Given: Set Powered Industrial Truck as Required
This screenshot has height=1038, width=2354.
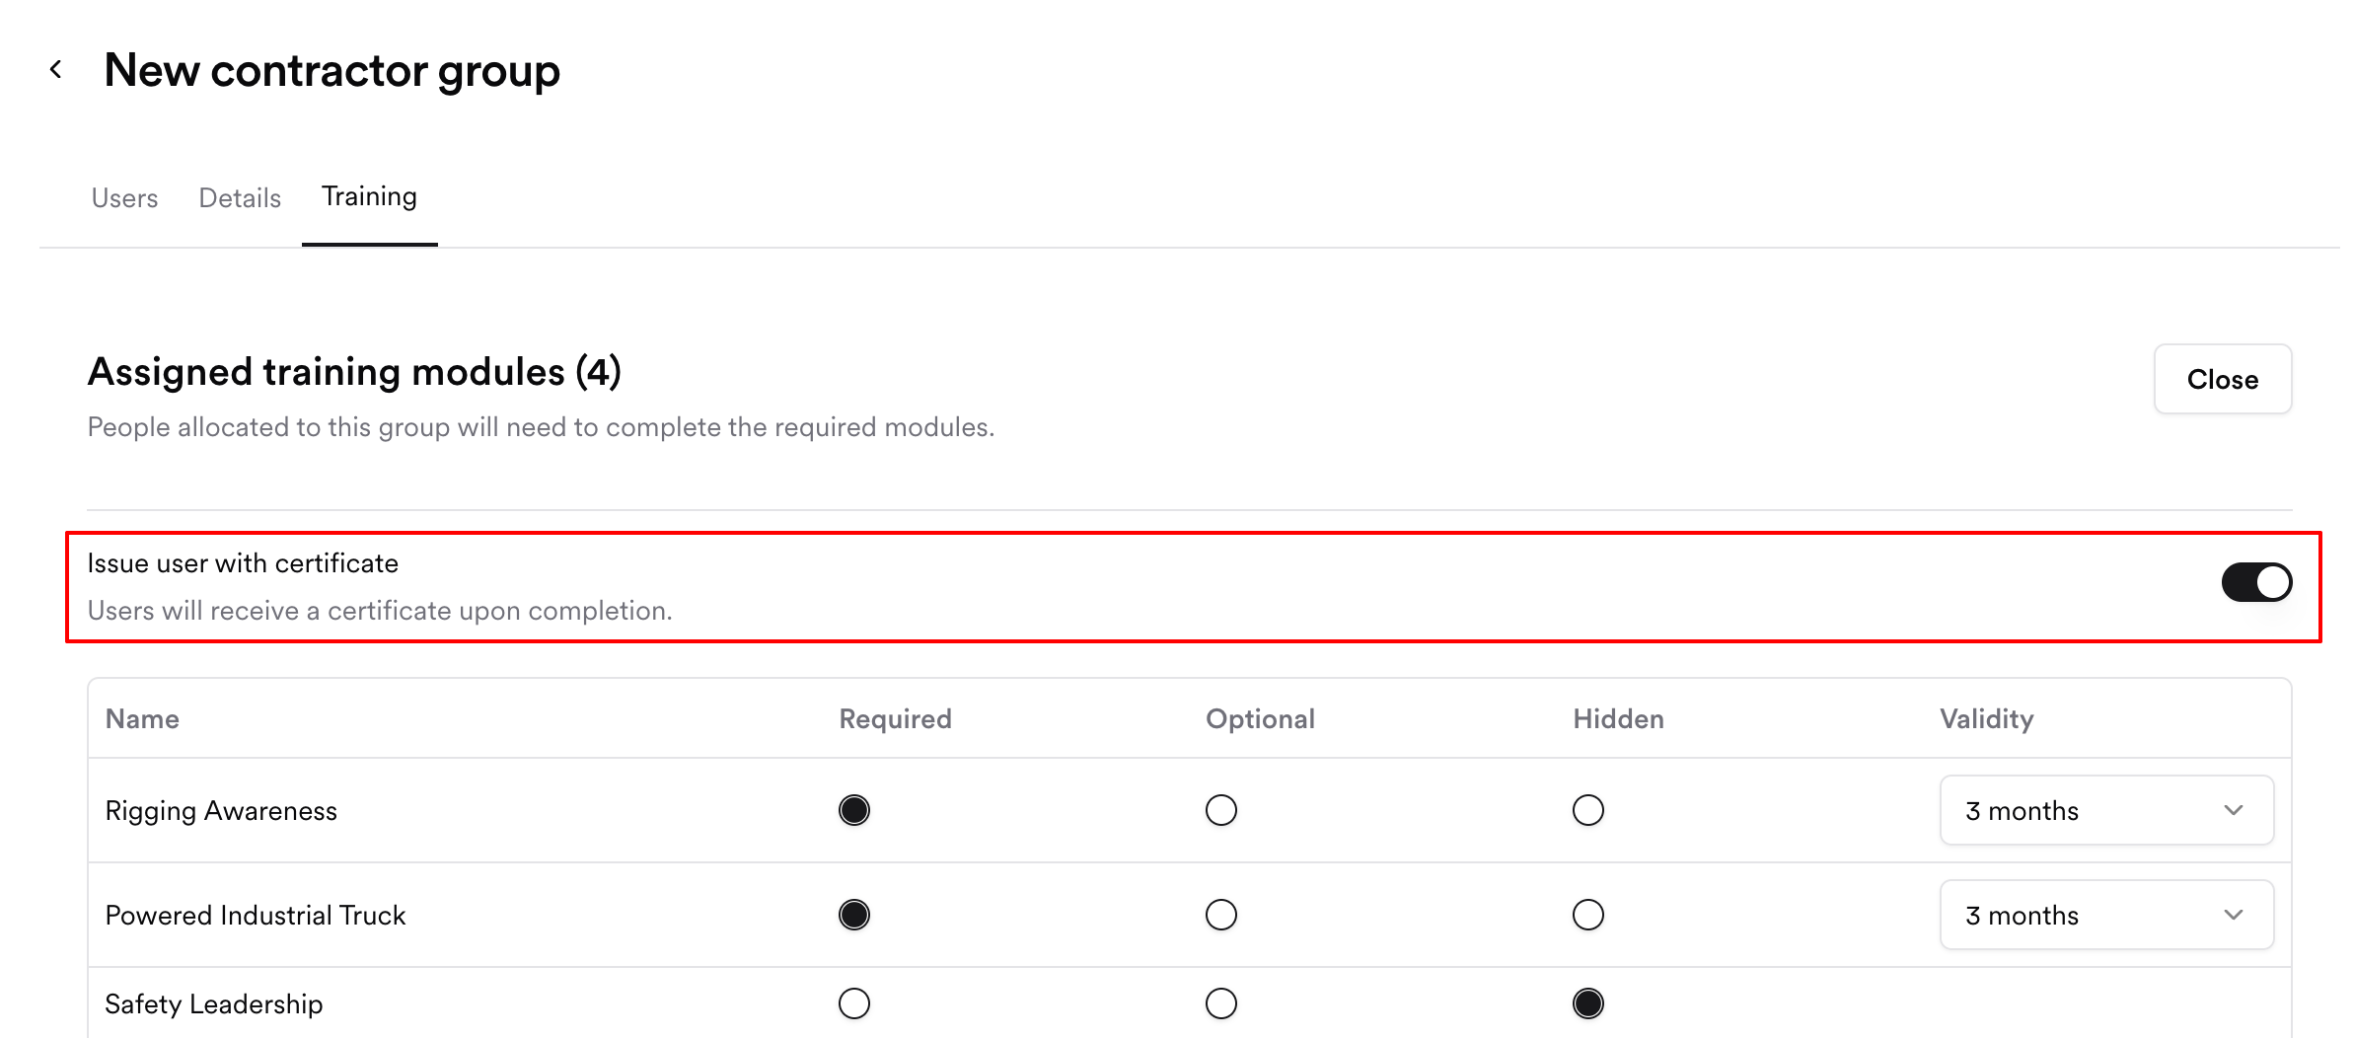Looking at the screenshot, I should pos(854,915).
